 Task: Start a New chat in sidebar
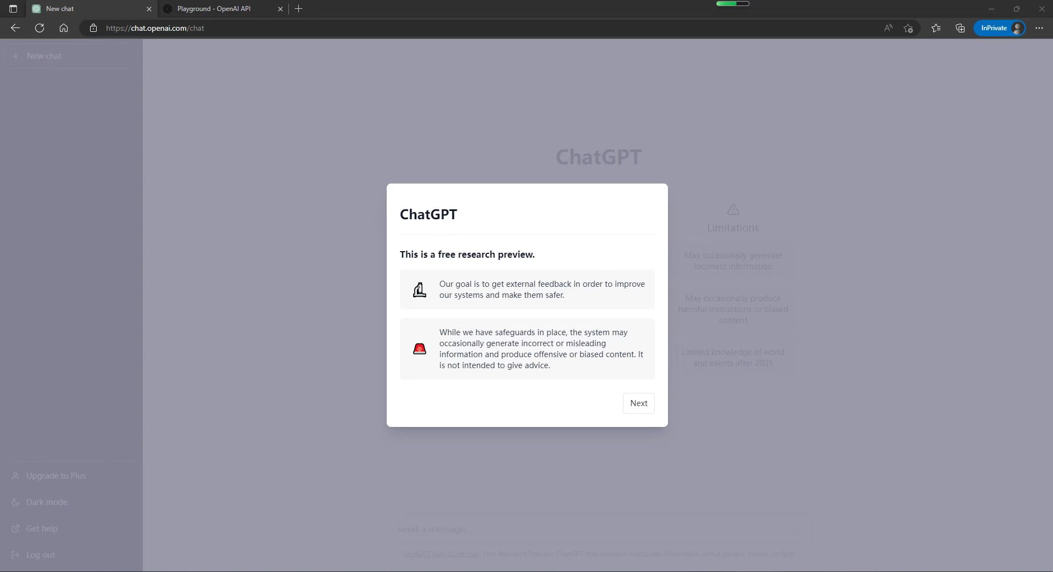[44, 56]
